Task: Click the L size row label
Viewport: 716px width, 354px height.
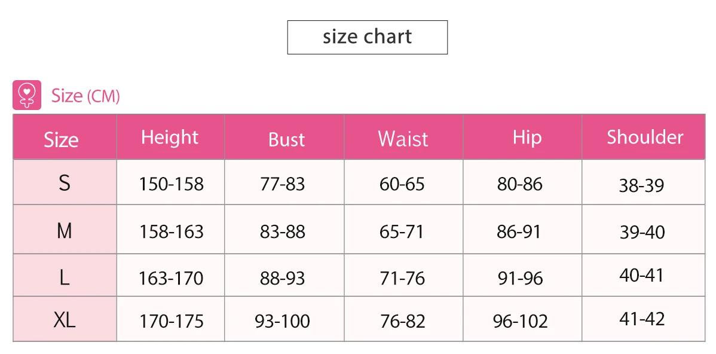Action: point(65,276)
